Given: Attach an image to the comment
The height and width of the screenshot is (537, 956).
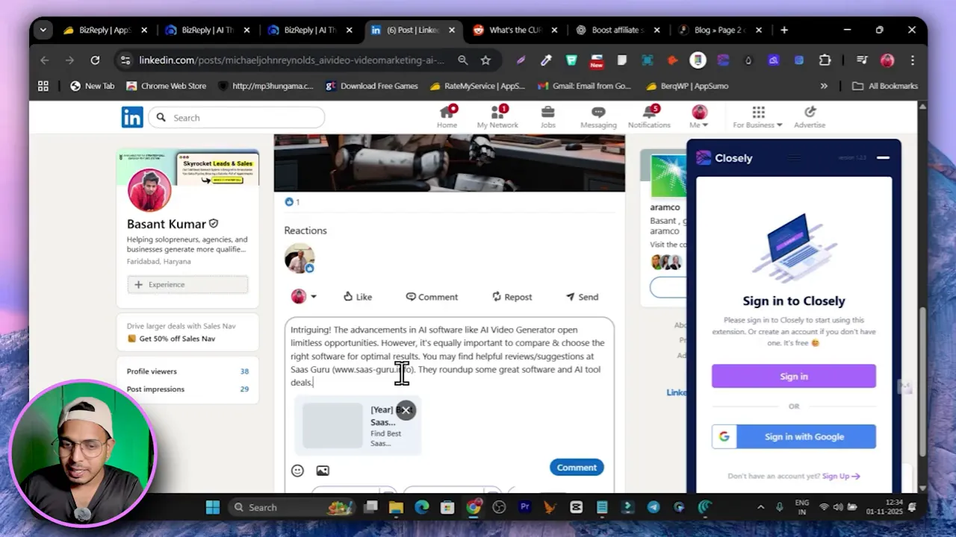Looking at the screenshot, I should 322,470.
